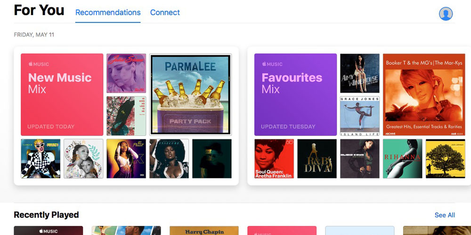The width and height of the screenshot is (471, 235).
Task: Open the dark Apple Music recently played item
Action: tap(49, 230)
